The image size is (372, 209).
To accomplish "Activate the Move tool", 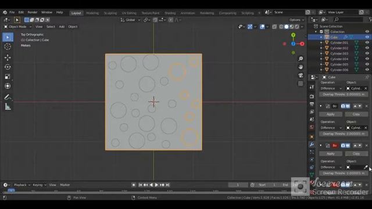I will click(8, 57).
